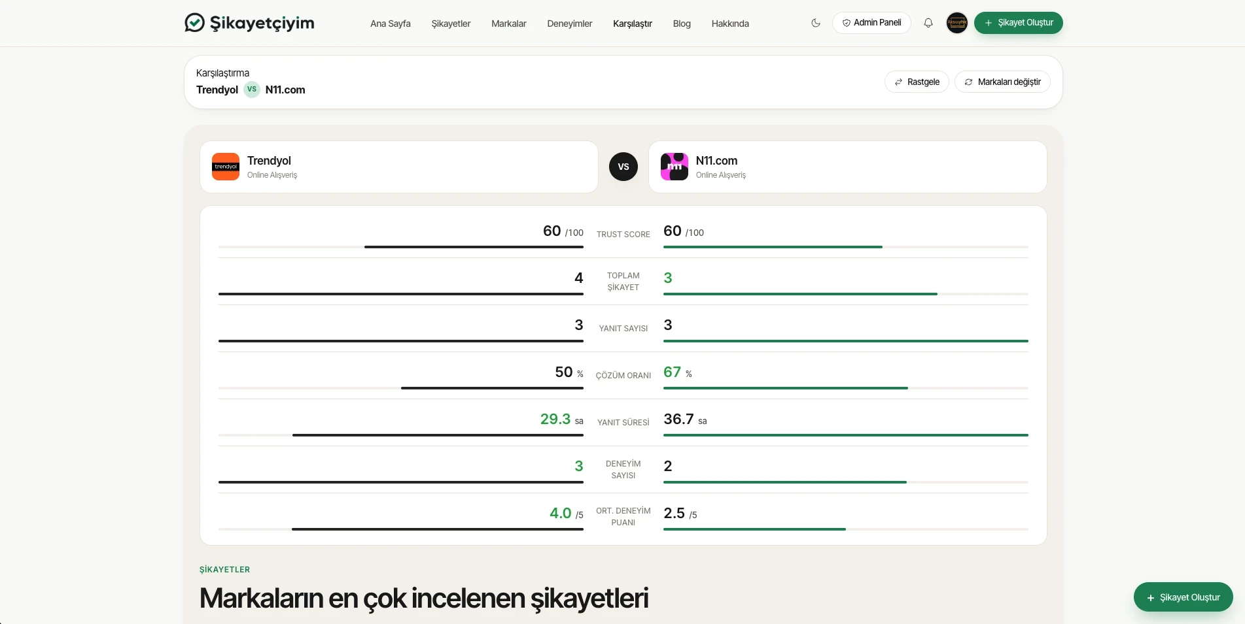Click Markaların en çok incelenen şikayetleri heading
Viewport: 1245px width, 624px height.
click(x=424, y=599)
